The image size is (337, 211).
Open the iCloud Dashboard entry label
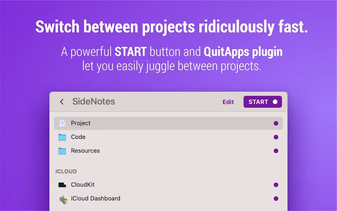[95, 198]
